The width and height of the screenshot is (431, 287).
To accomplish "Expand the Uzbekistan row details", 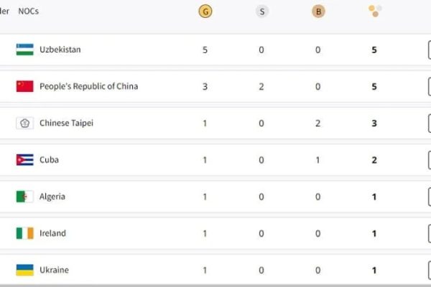I will (x=430, y=50).
